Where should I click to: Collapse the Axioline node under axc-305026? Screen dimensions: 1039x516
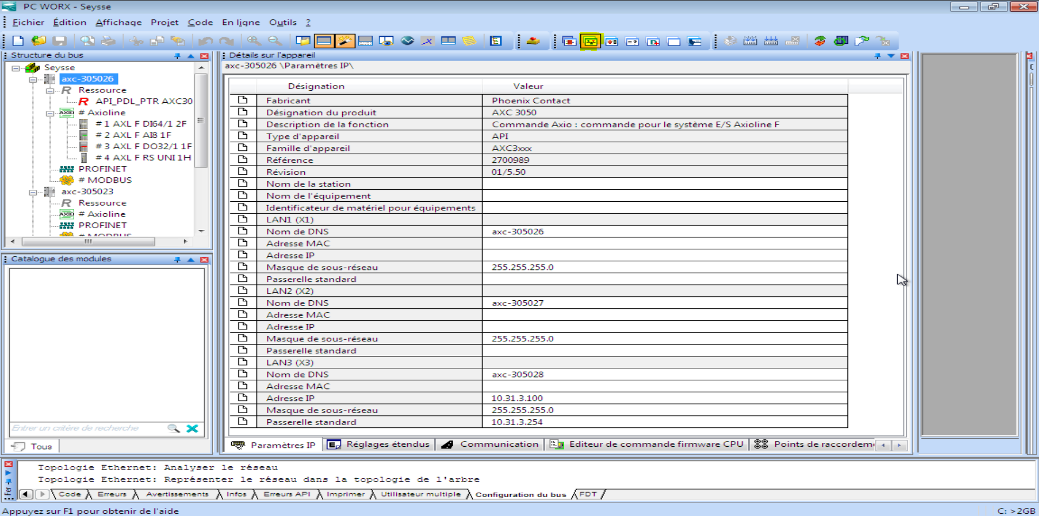click(x=50, y=113)
